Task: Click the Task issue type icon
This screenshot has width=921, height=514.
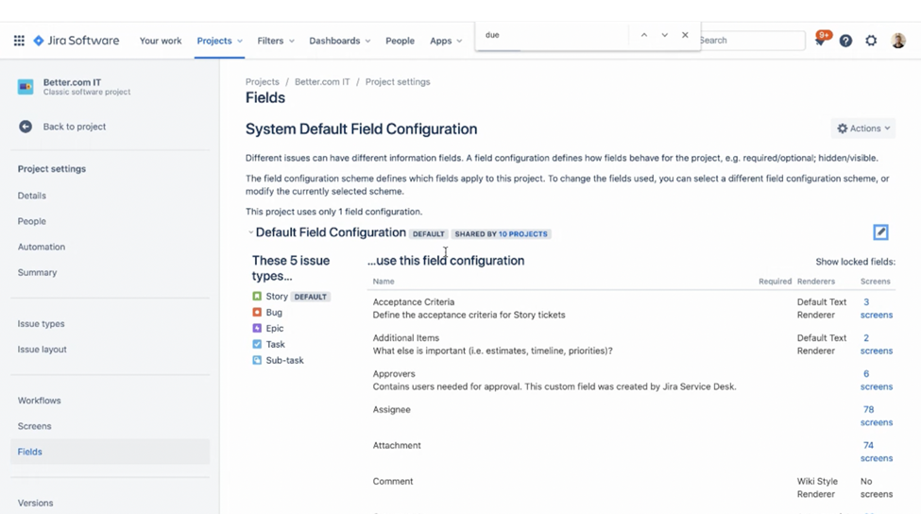Action: point(257,344)
